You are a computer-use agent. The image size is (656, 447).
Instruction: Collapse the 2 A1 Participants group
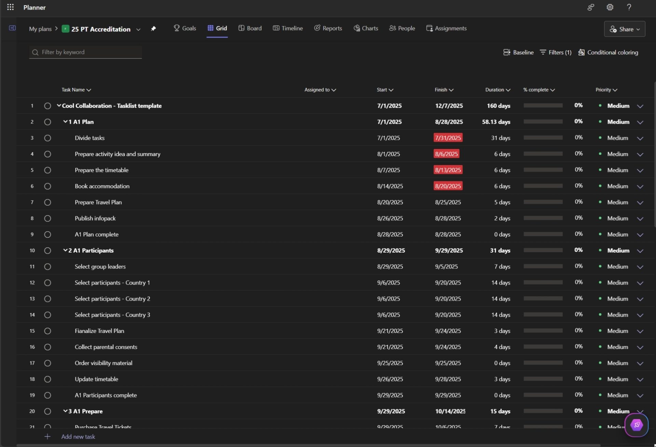click(x=65, y=250)
